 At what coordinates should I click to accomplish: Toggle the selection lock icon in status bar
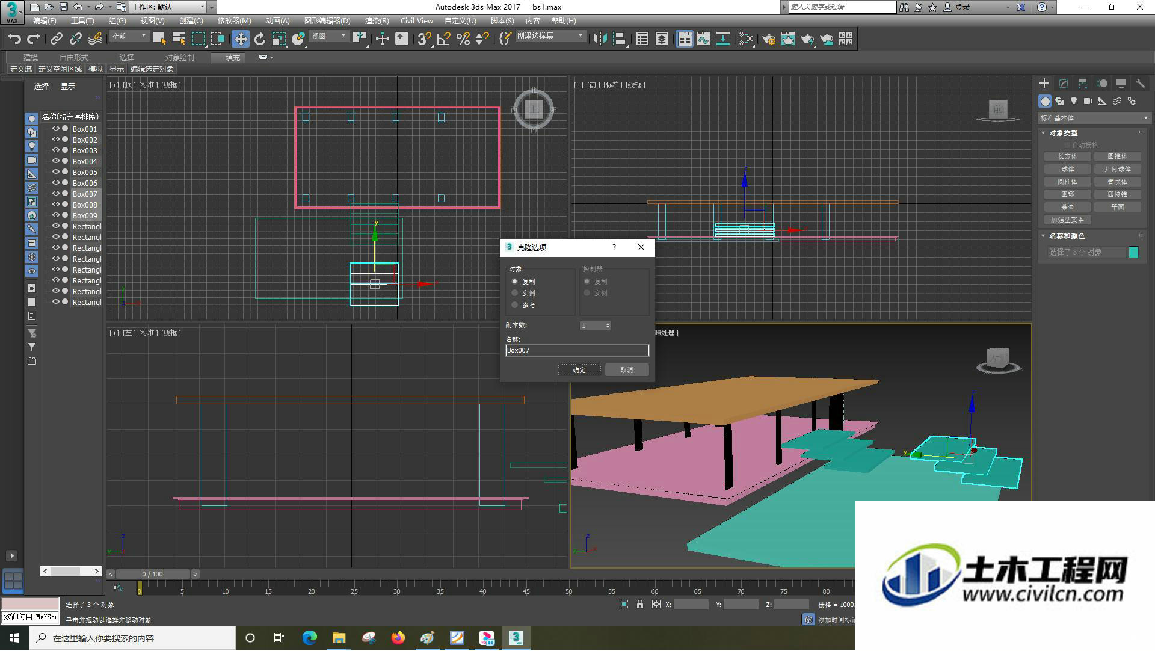tap(640, 605)
